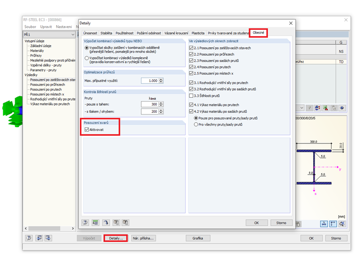359x269 pixels.
Task: Click the zoom reset magnifier icon
Action: tap(342, 224)
